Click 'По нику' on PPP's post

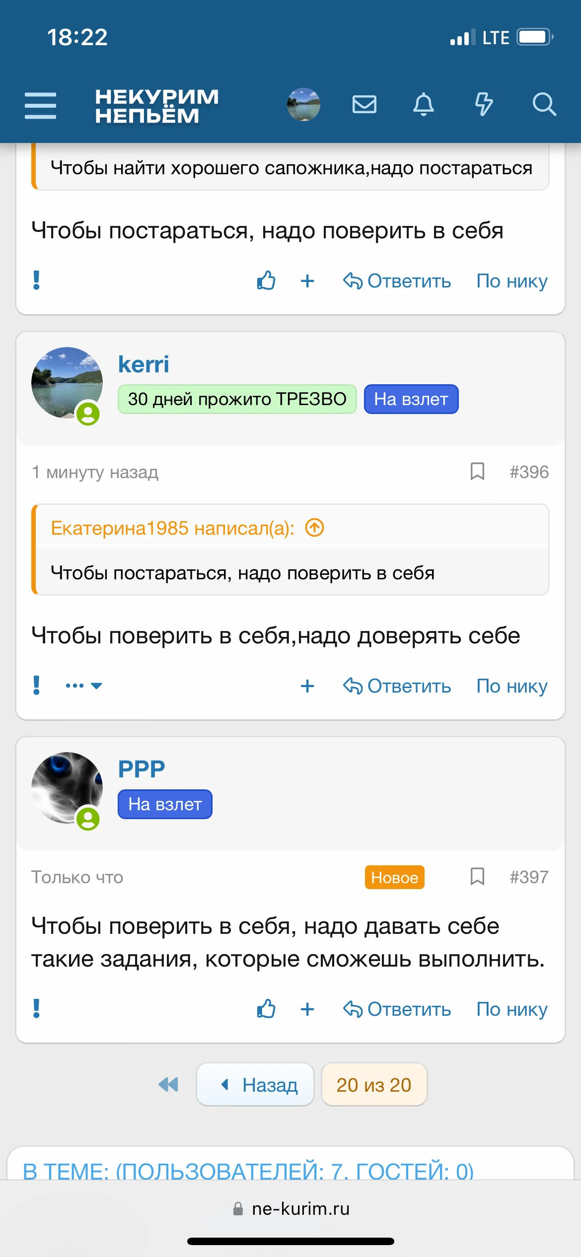(511, 1009)
